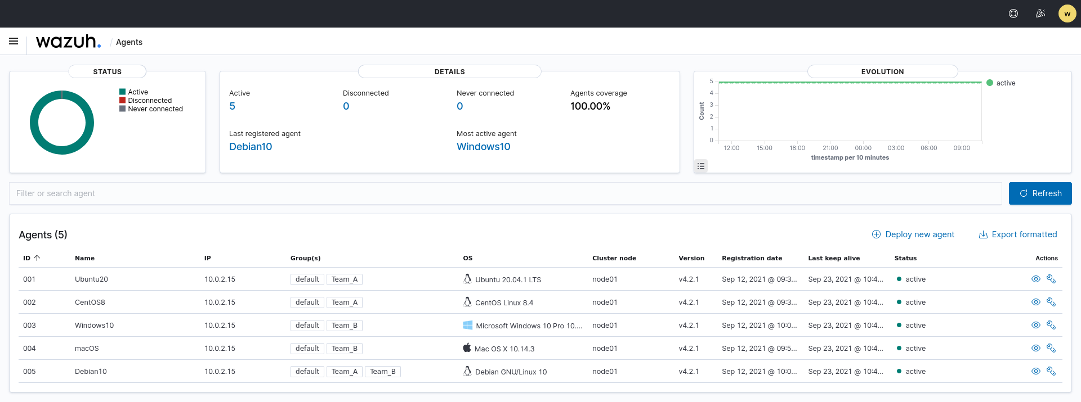Click the CentOS row penguin icon
The height and width of the screenshot is (402, 1081).
467,302
